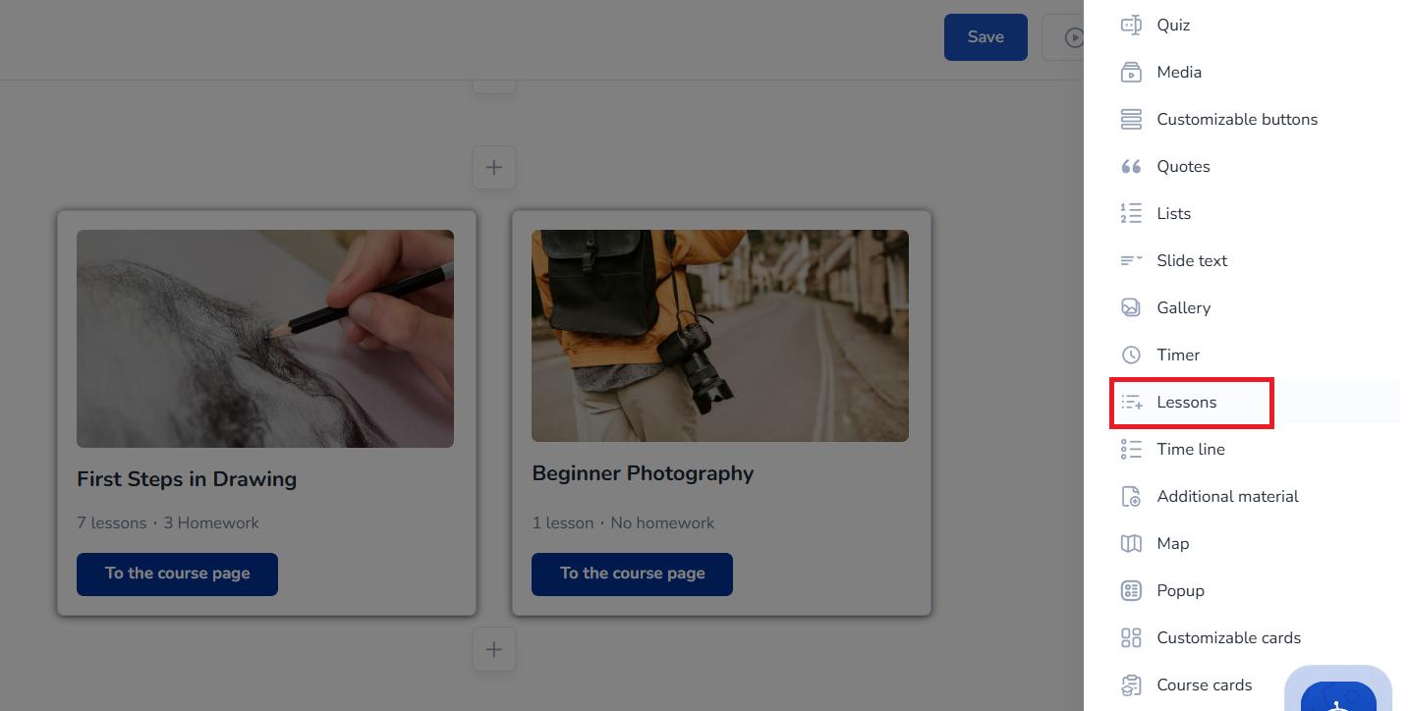
Task: Select the Additional material file icon
Action: click(x=1131, y=497)
